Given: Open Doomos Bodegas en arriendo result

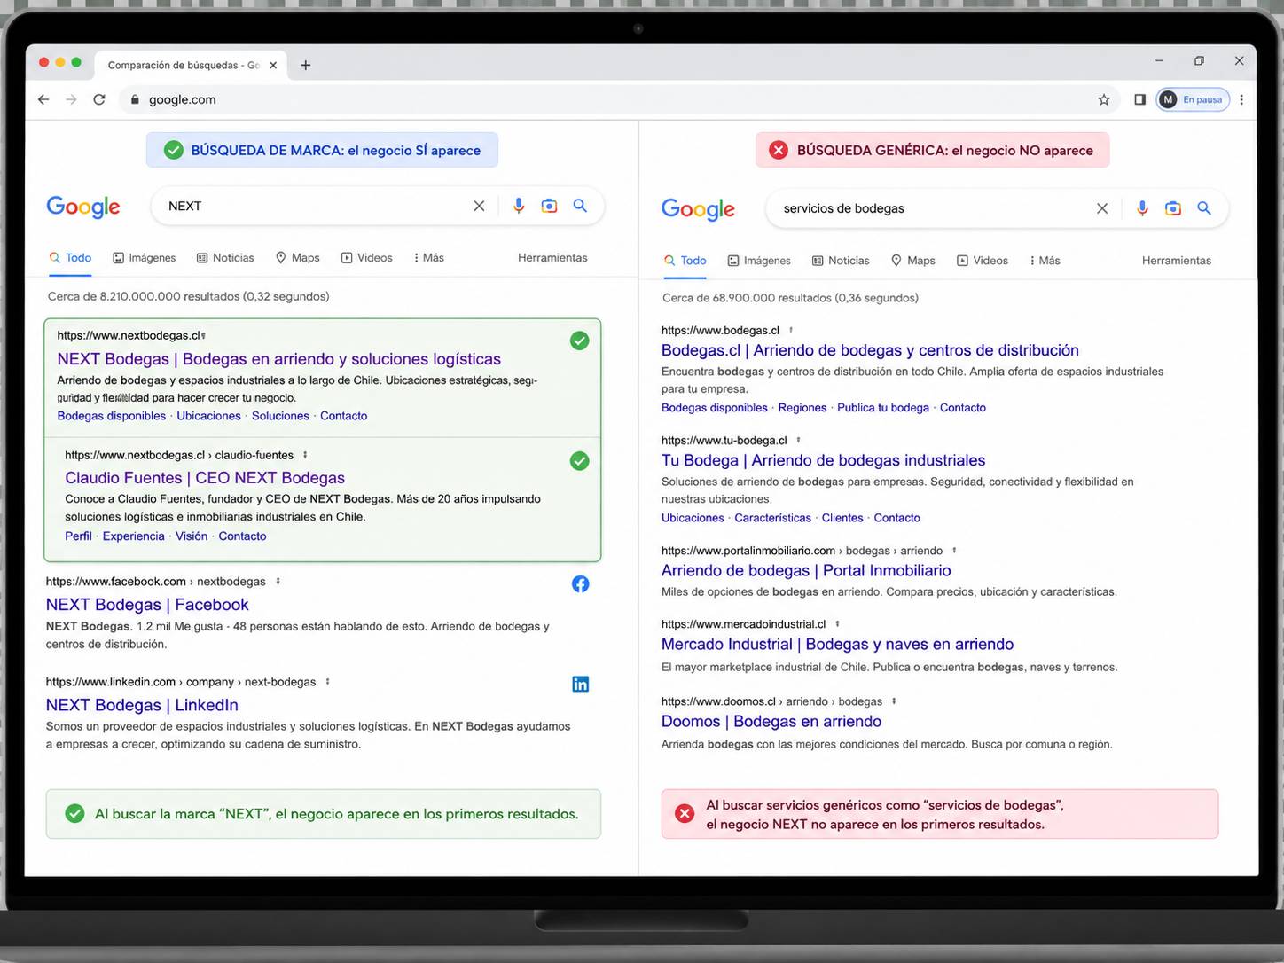Looking at the screenshot, I should click(x=771, y=722).
